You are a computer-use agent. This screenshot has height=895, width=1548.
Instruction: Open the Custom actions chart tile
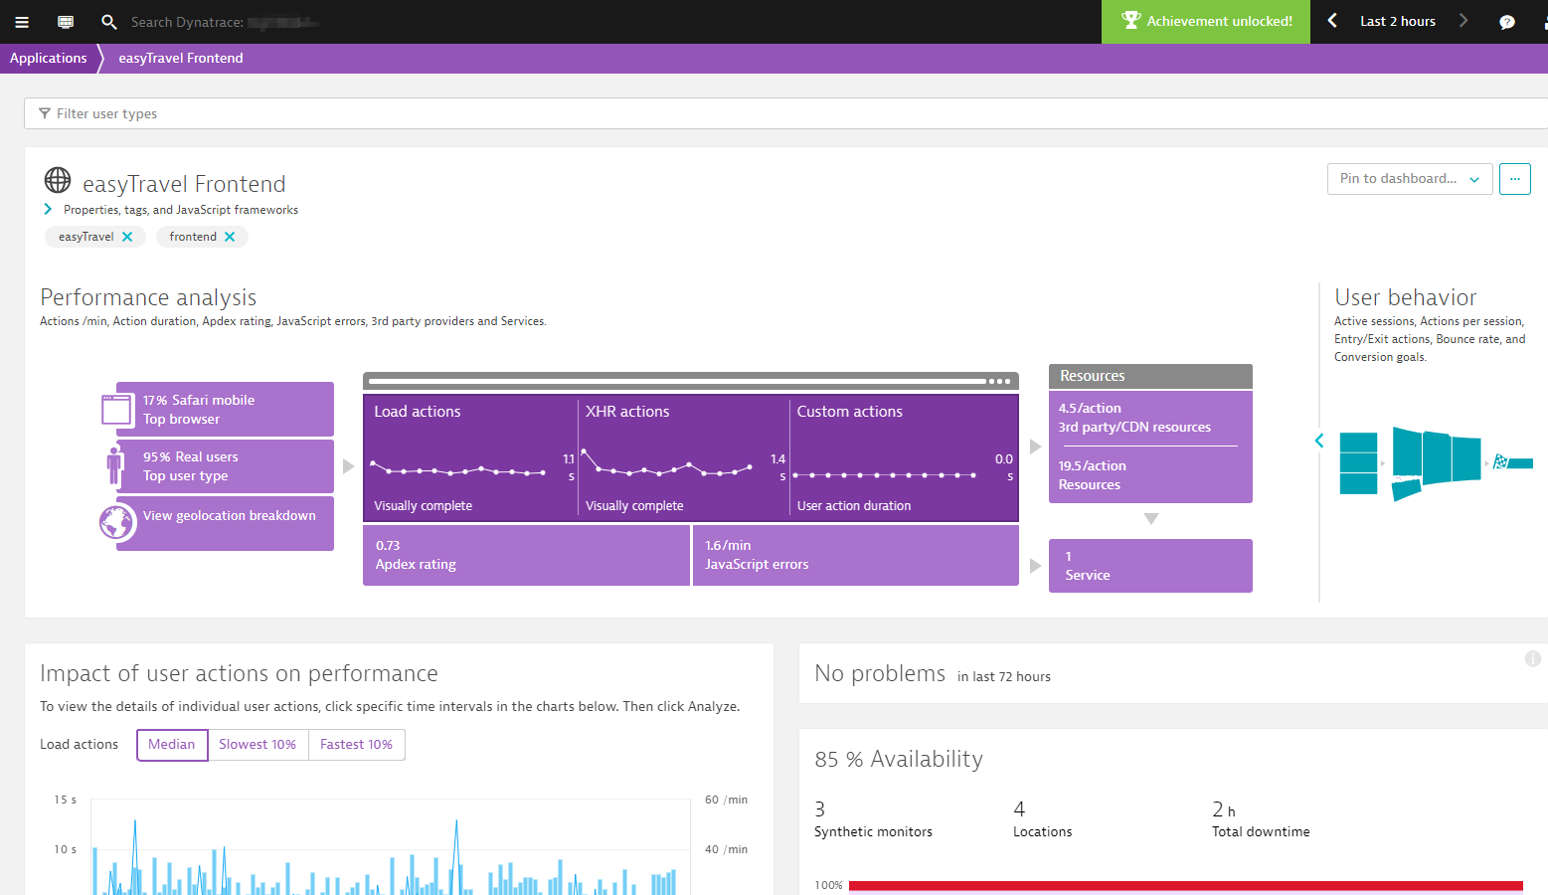904,458
